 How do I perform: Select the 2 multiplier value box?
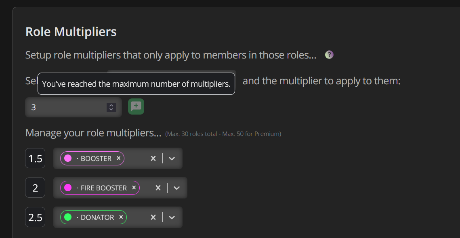(35, 188)
